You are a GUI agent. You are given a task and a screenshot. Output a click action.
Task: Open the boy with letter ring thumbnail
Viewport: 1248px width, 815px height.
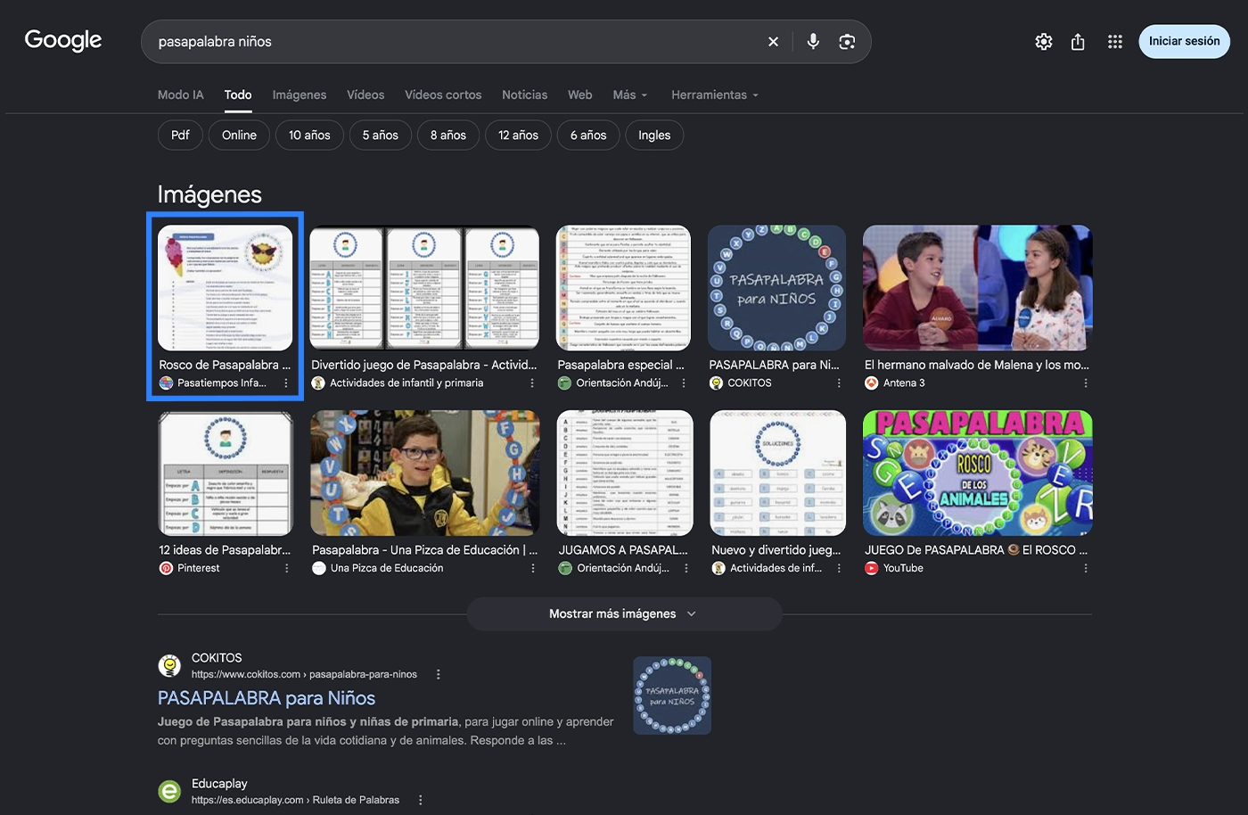coord(425,473)
